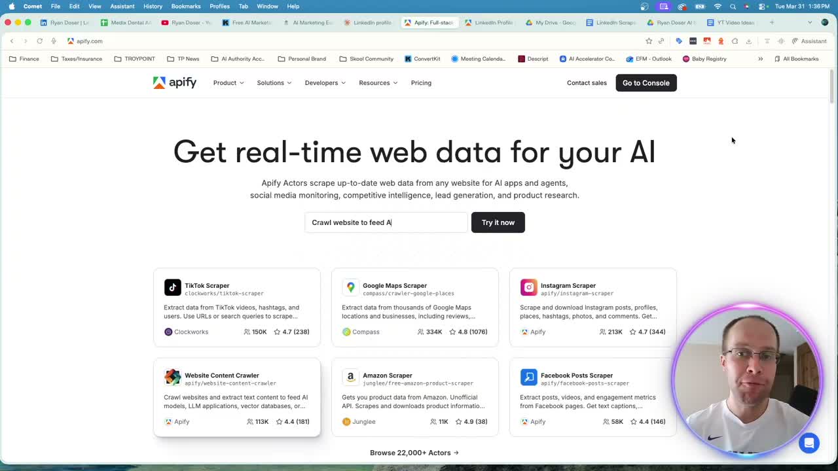Open the ConvertKit bookmark
838x471 pixels.
pyautogui.click(x=422, y=59)
